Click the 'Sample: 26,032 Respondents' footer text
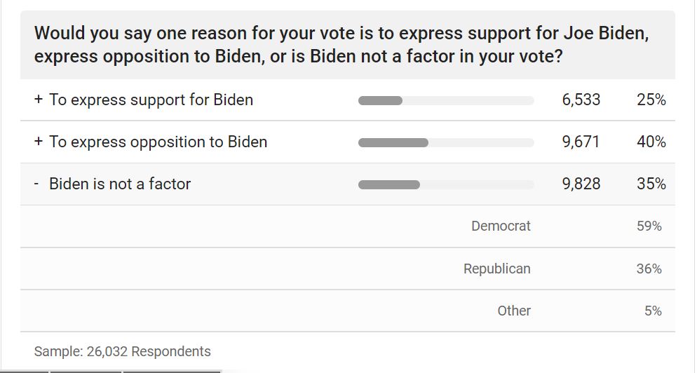697x373 pixels. pos(122,351)
